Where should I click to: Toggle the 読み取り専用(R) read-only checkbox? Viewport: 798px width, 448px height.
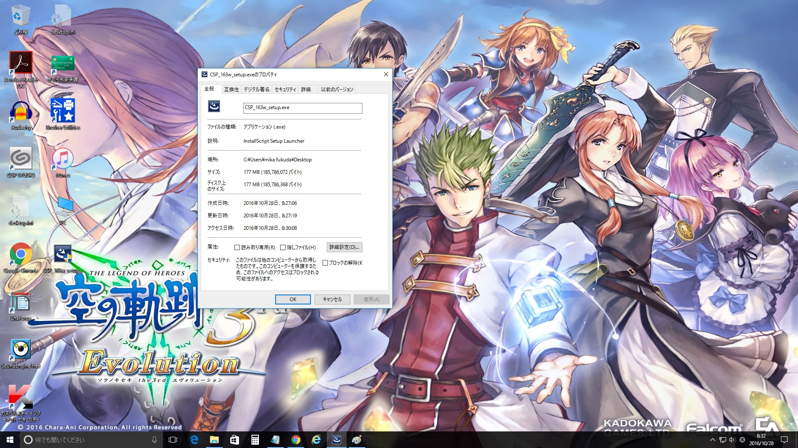[237, 248]
